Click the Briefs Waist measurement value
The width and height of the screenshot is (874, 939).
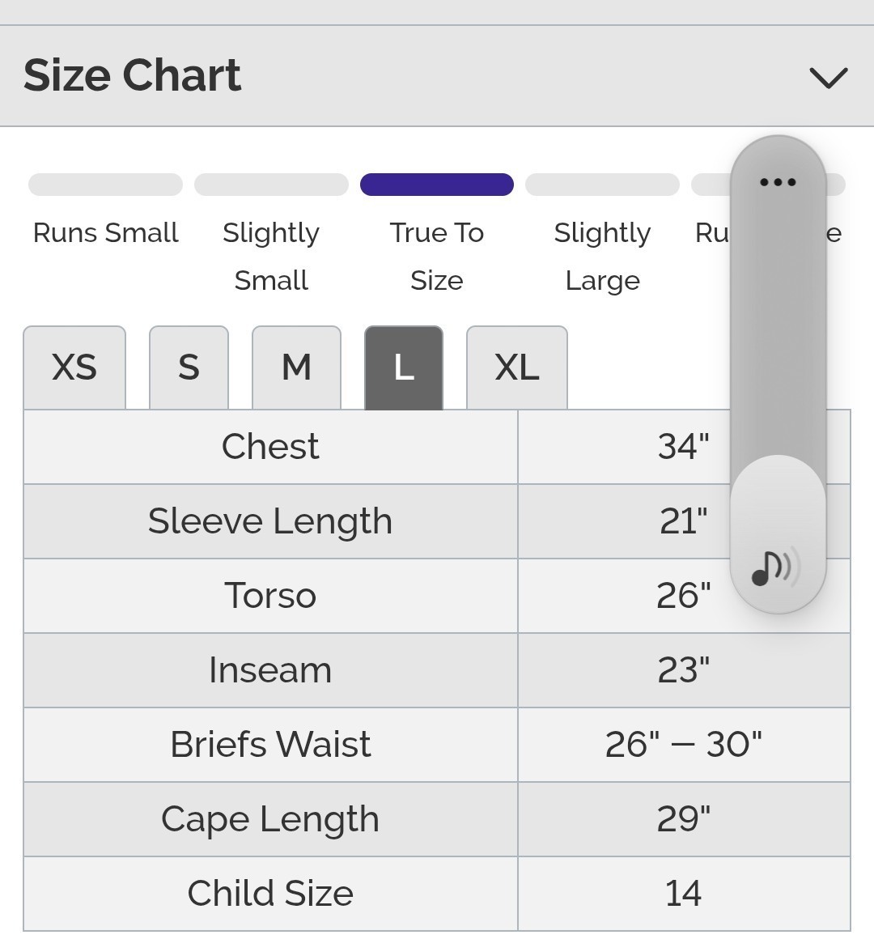point(683,745)
